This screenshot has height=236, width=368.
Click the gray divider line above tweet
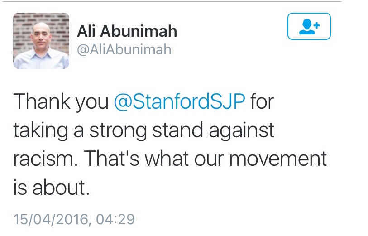pyautogui.click(x=171, y=1)
